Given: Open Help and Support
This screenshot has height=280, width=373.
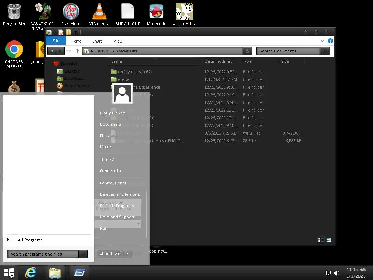Looking at the screenshot, I should (x=117, y=217).
